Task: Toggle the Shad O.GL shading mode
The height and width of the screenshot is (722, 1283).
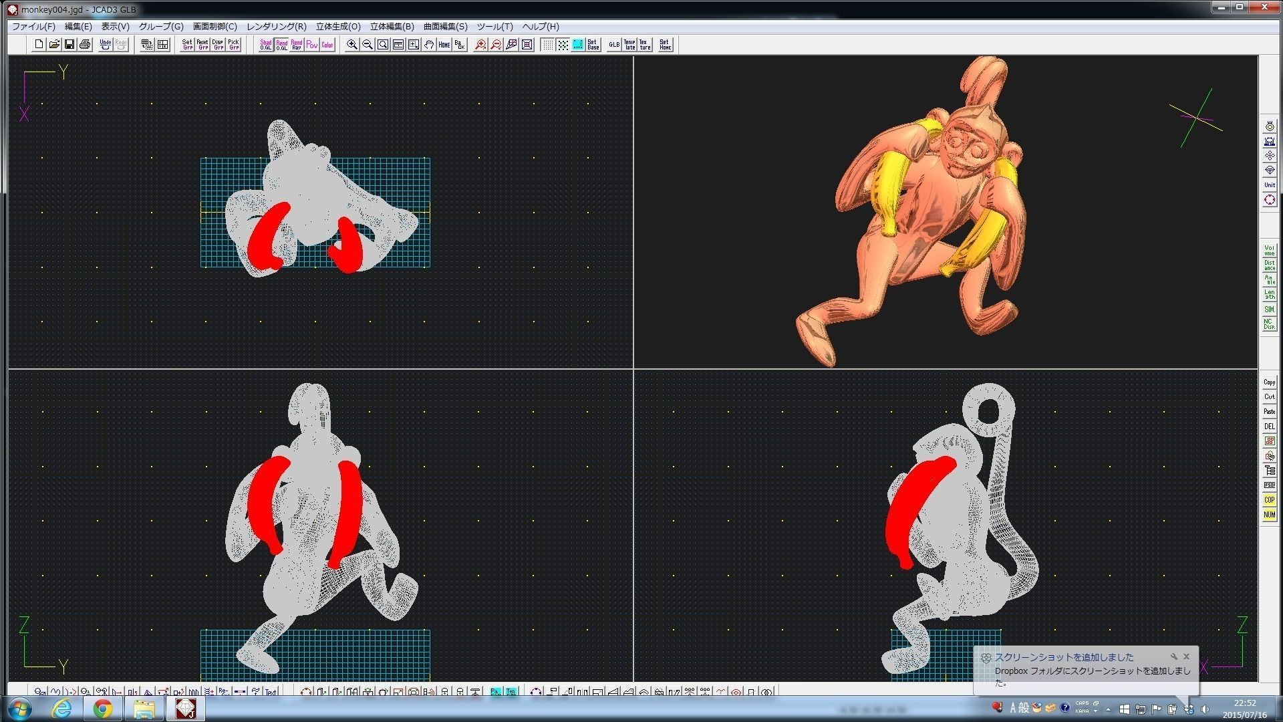Action: (265, 45)
